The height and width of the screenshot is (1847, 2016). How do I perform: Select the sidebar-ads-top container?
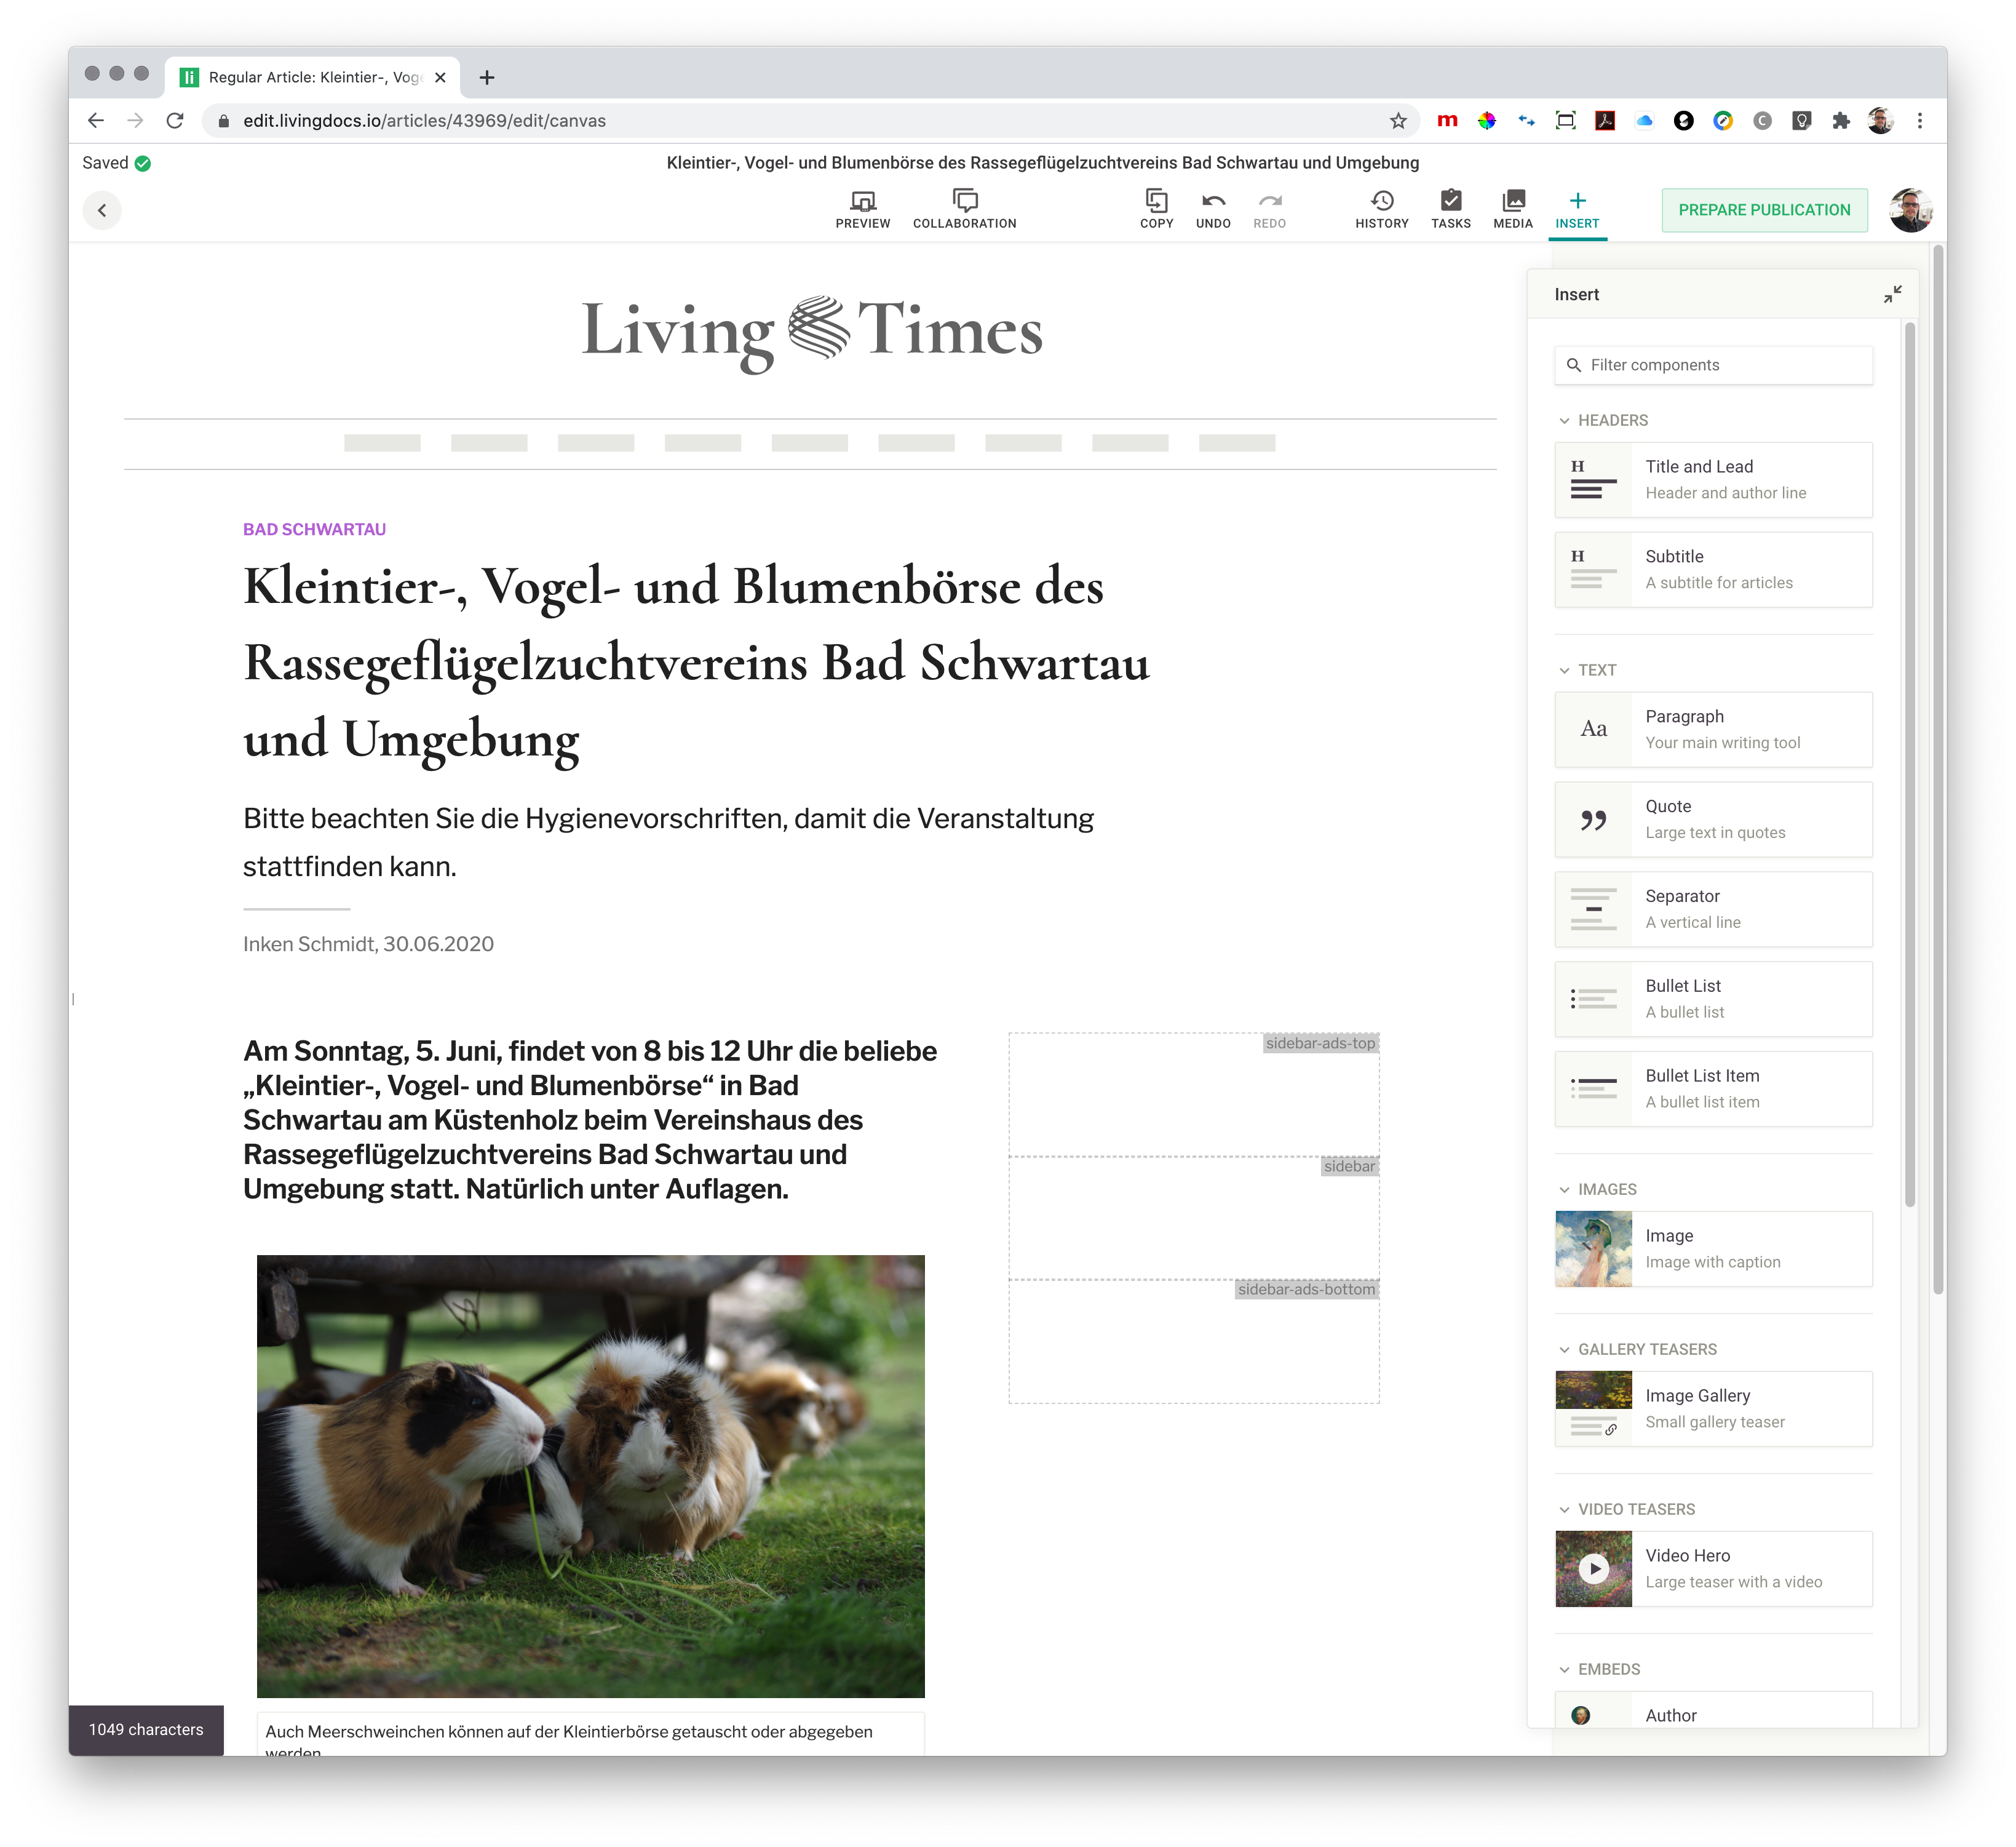[x=1193, y=1095]
